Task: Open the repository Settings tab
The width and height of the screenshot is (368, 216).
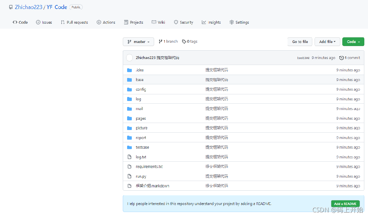Action: (x=239, y=22)
